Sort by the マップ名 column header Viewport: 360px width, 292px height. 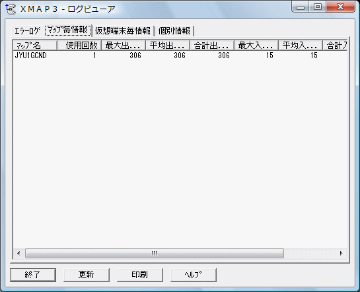point(35,46)
